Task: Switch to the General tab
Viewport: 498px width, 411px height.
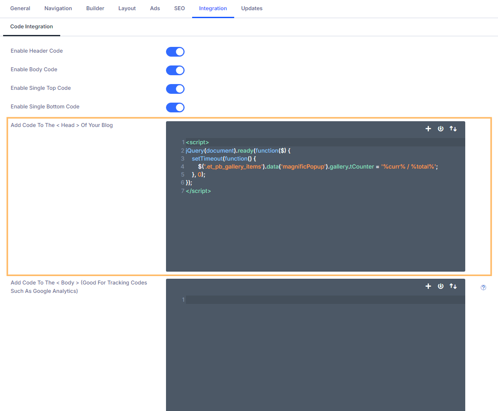Action: [x=20, y=8]
